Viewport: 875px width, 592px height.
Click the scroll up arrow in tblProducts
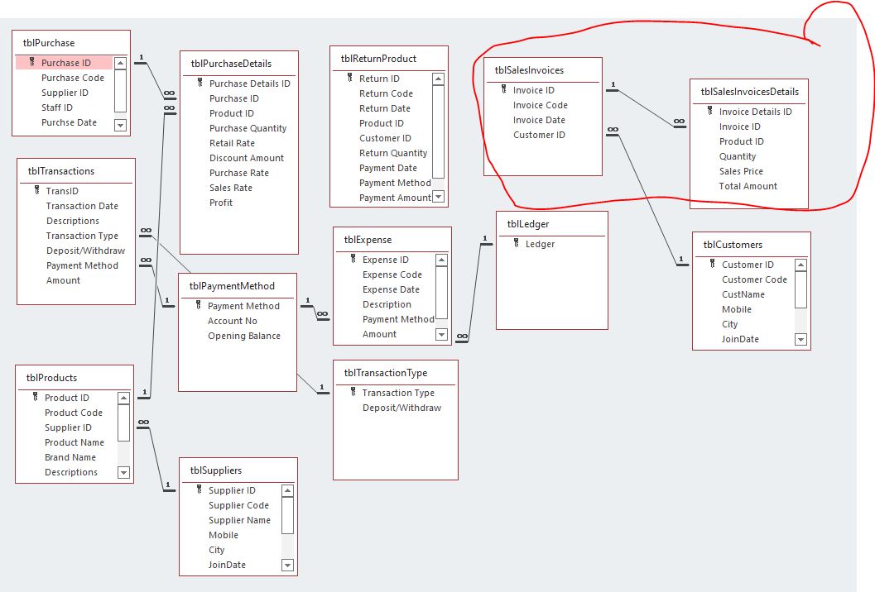[x=124, y=398]
